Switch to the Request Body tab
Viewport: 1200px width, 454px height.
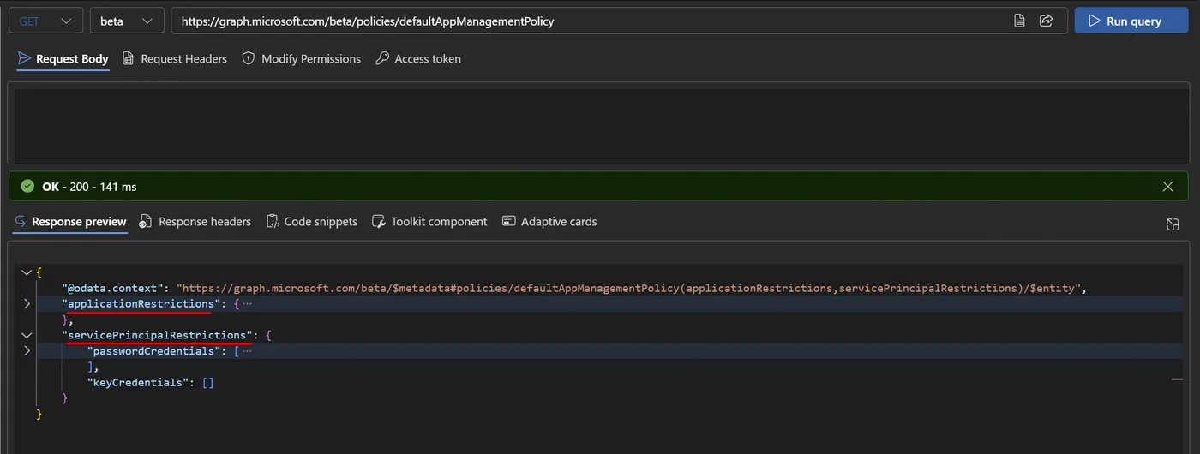[63, 59]
